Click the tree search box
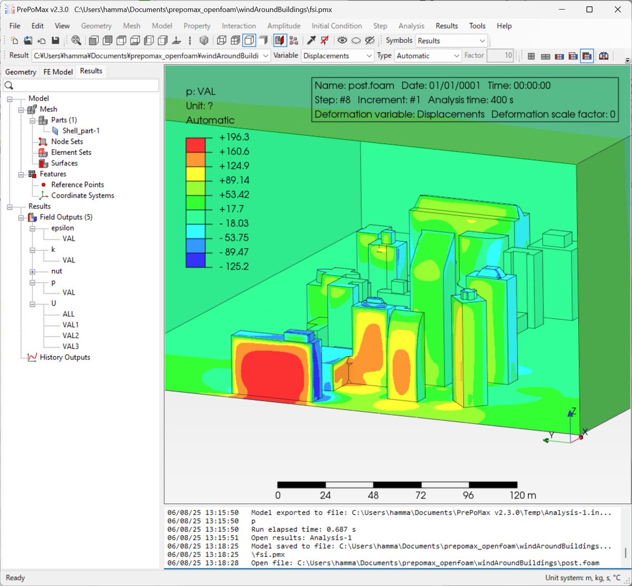The image size is (632, 586). tap(81, 85)
